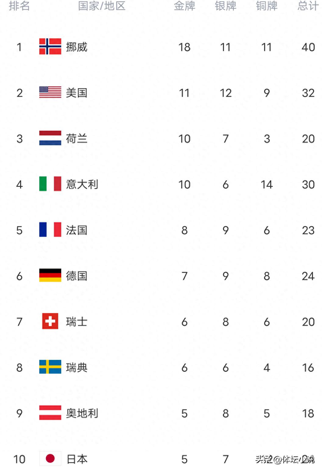Select the 铜牌 column header
This screenshot has width=322, height=471.
tap(267, 6)
